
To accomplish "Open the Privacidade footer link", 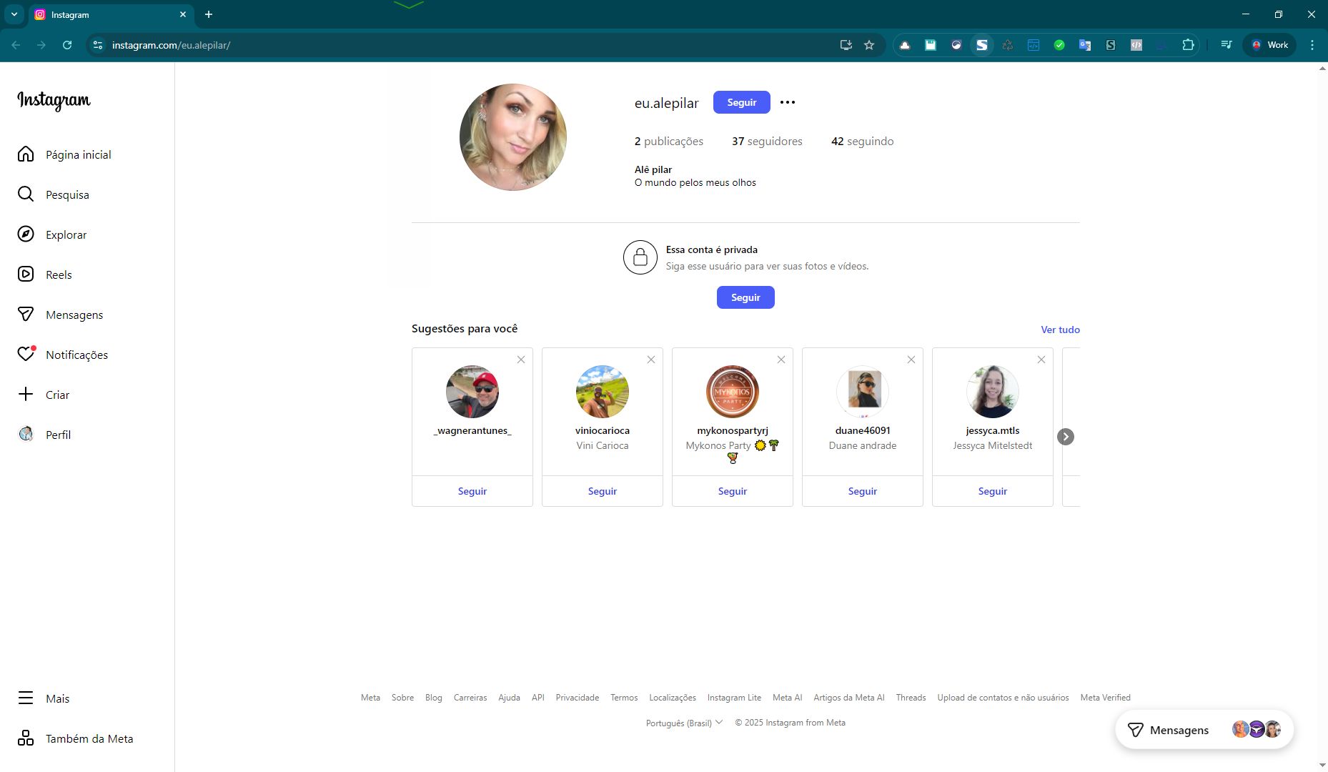I will pos(578,698).
